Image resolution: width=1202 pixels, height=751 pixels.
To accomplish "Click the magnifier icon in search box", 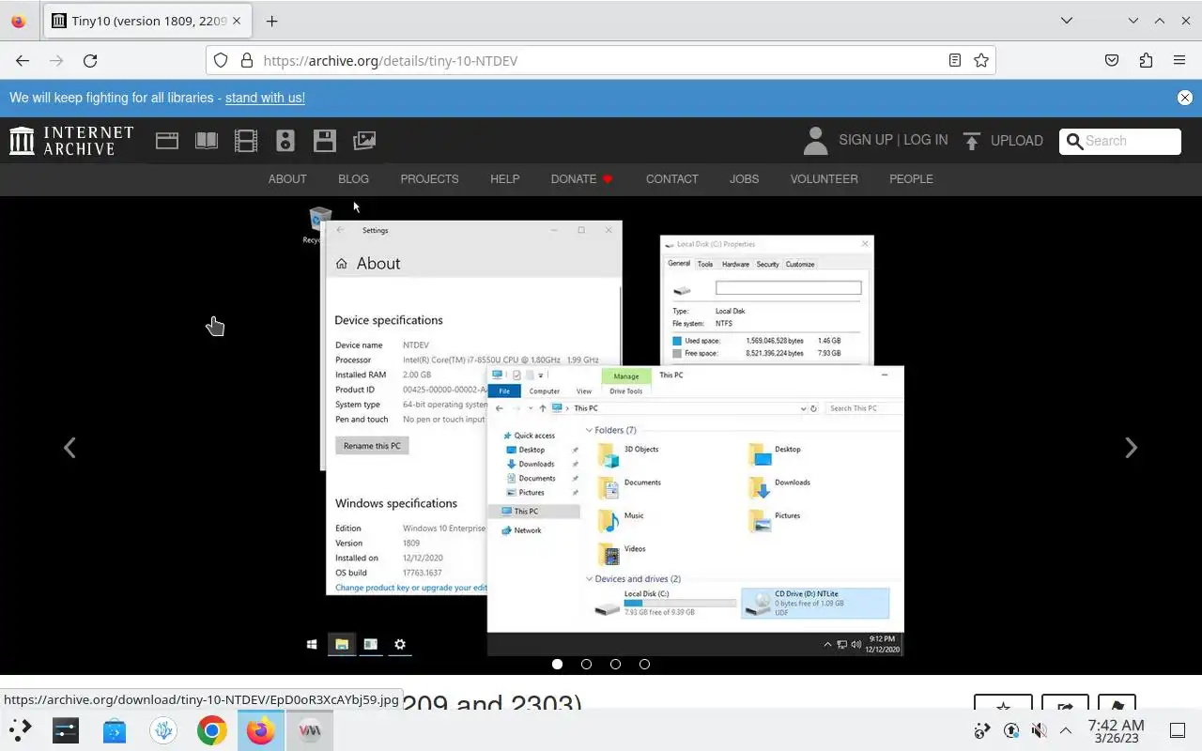I will (x=1074, y=141).
